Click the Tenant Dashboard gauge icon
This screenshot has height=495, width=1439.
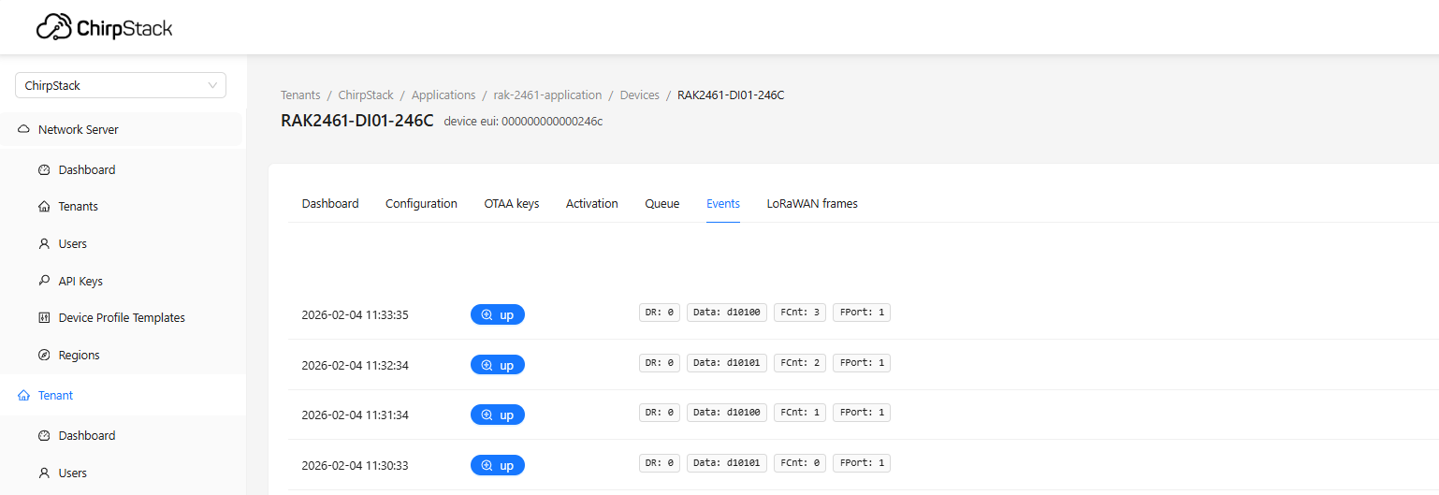(44, 436)
